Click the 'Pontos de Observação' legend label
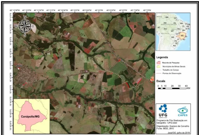 (x=172, y=73)
